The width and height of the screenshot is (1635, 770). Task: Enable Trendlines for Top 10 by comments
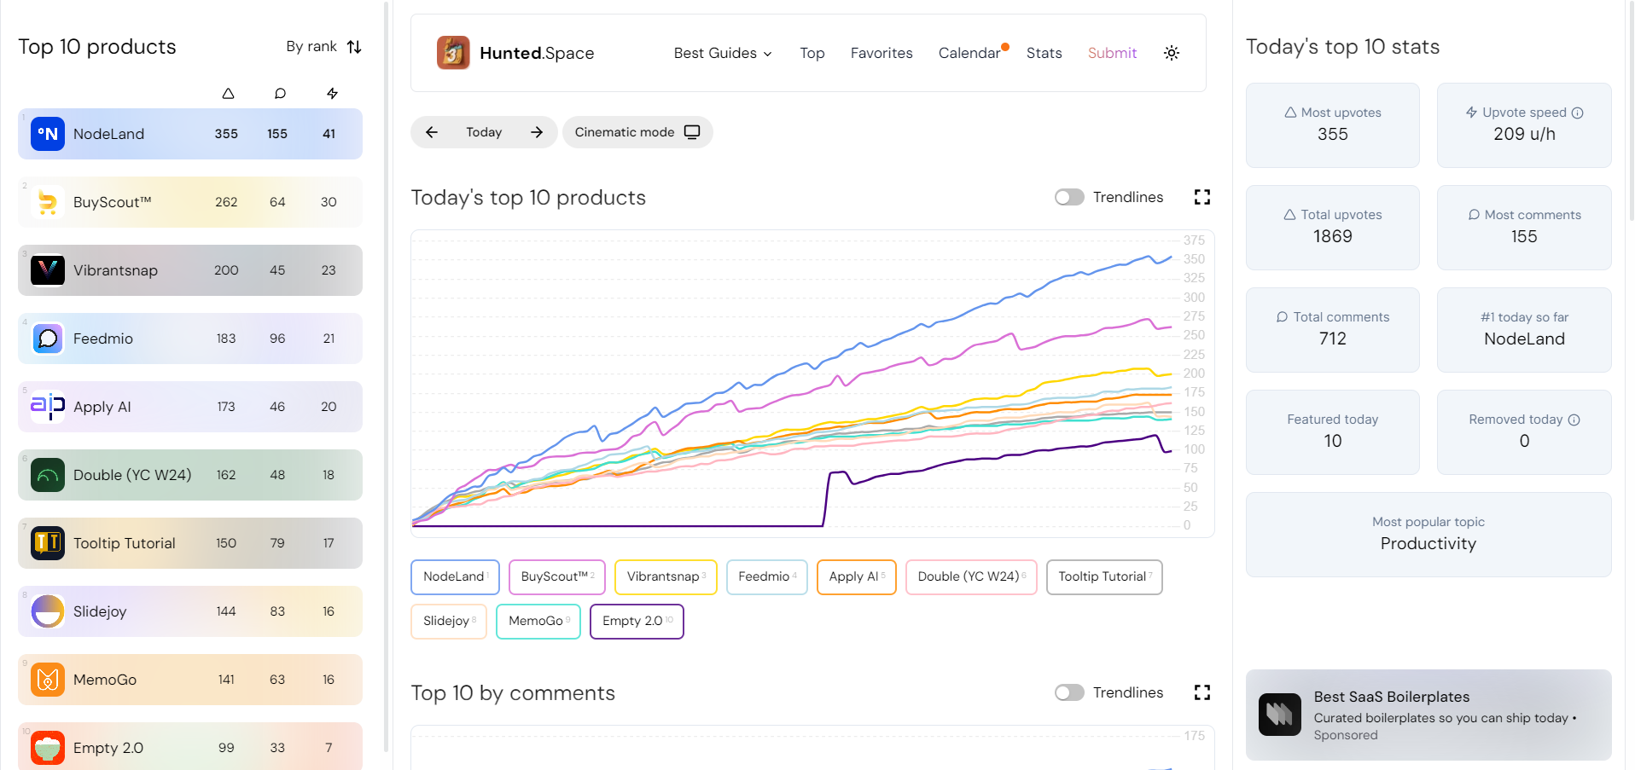coord(1069,692)
